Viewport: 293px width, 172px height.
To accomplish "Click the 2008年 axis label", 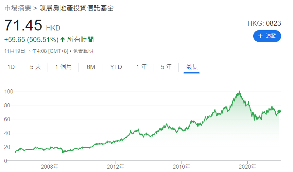I will click(50, 167).
